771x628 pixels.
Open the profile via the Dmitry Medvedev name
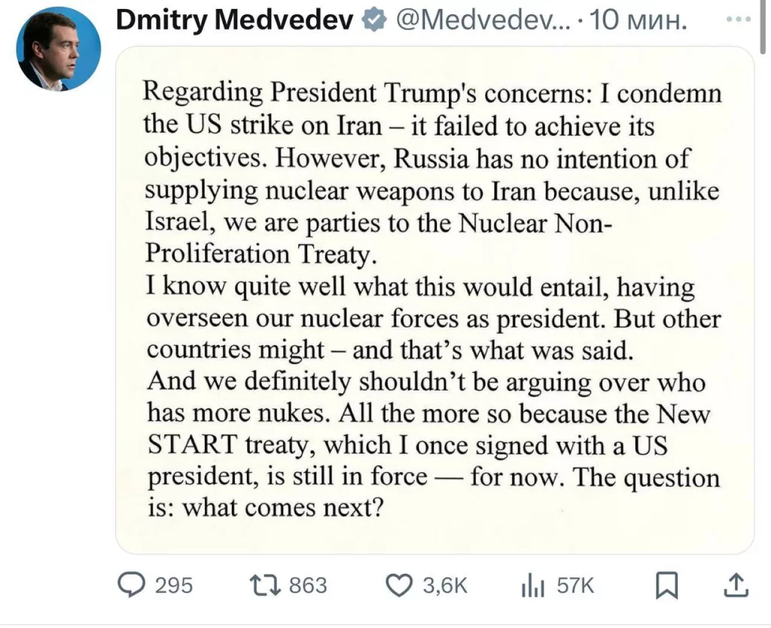(233, 19)
